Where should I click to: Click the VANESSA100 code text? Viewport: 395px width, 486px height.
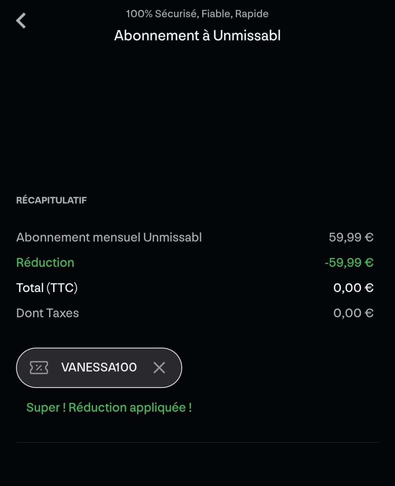click(99, 367)
